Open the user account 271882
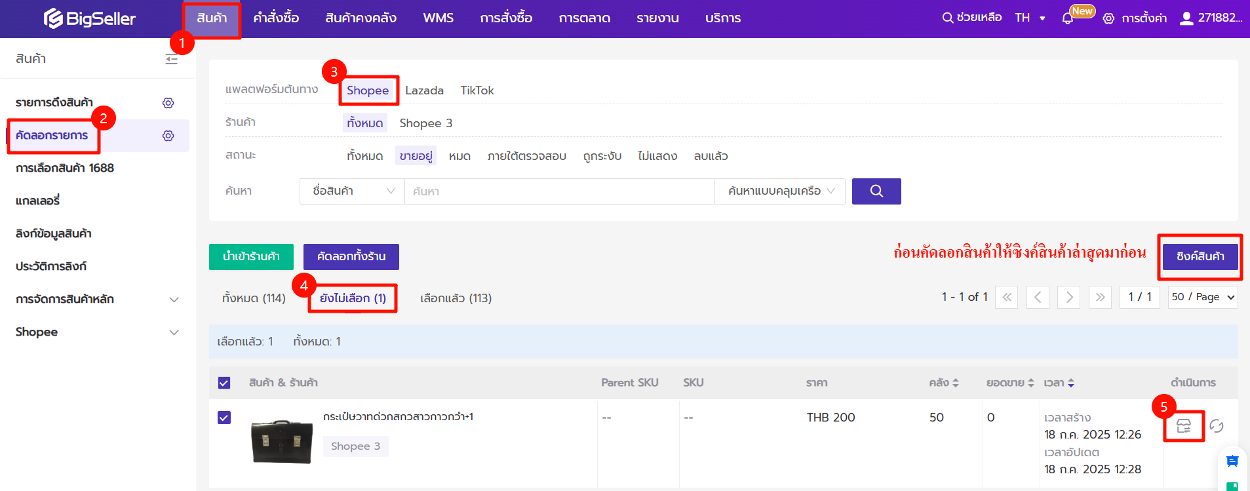The height and width of the screenshot is (491, 1250). pos(1211,18)
